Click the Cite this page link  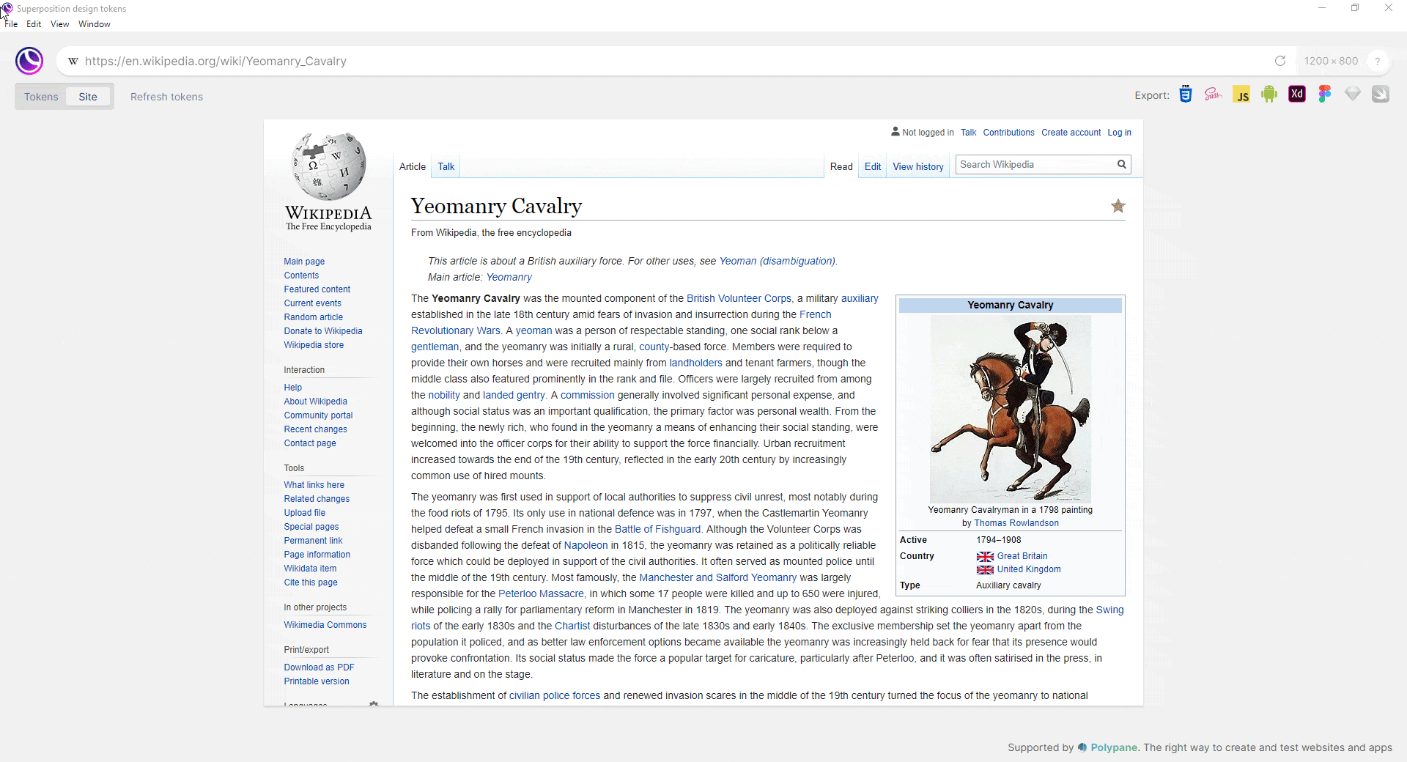coord(311,582)
